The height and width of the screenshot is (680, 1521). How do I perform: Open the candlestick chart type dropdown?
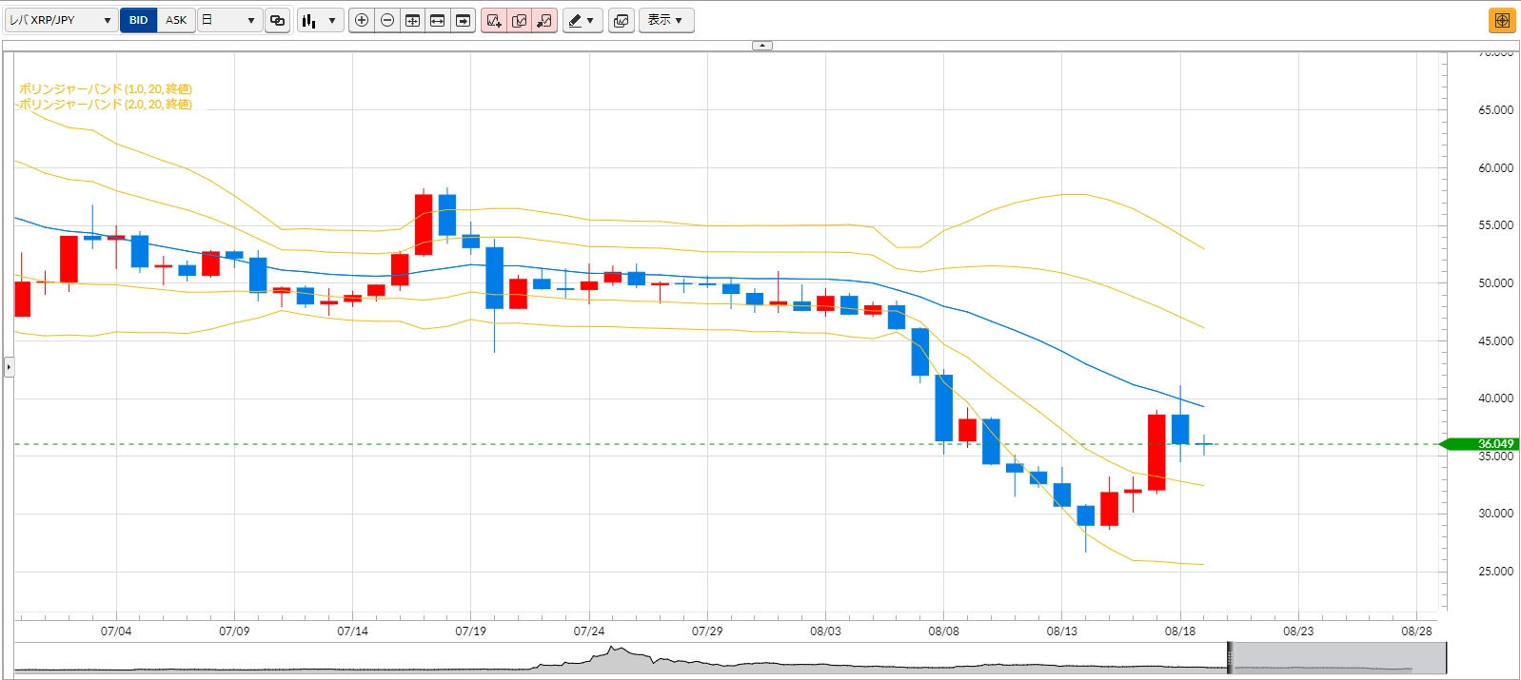pos(320,20)
